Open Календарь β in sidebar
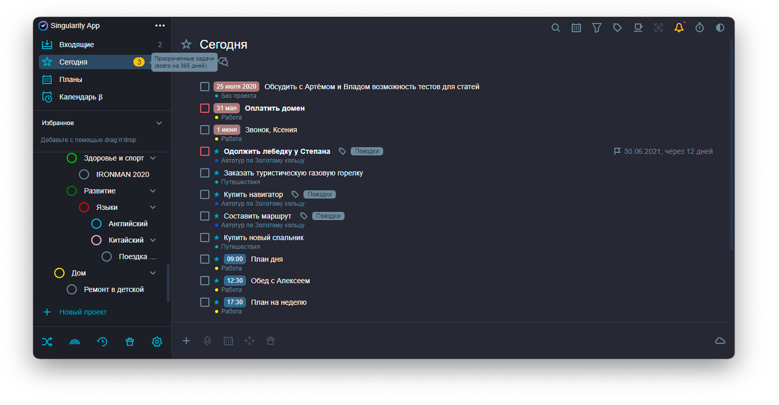 [103, 97]
